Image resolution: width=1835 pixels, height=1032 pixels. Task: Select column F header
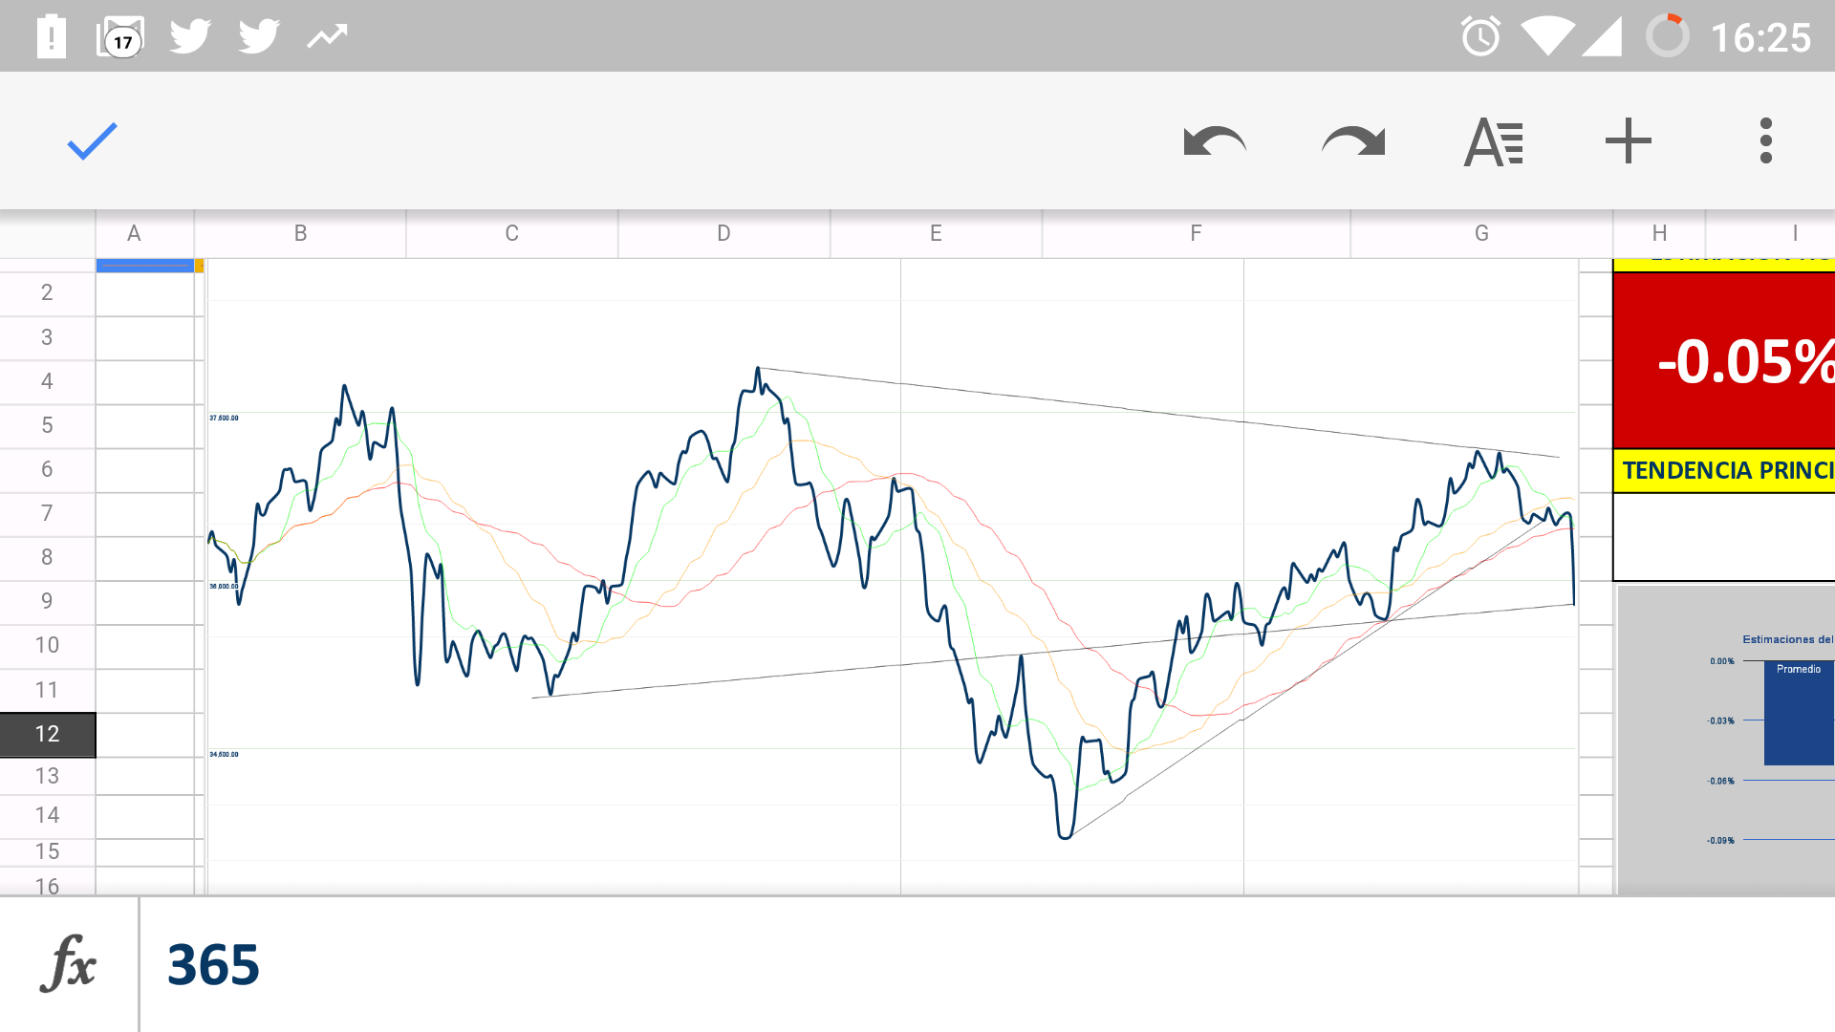pyautogui.click(x=1196, y=233)
